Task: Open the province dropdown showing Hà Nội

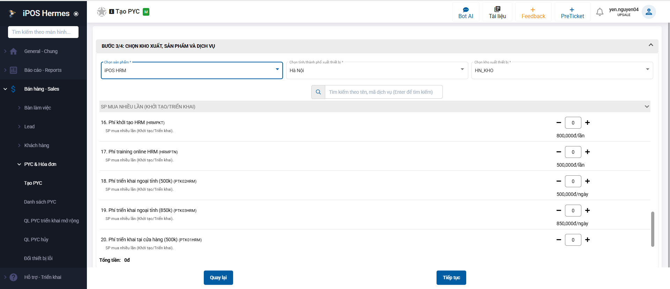Action: [x=377, y=70]
